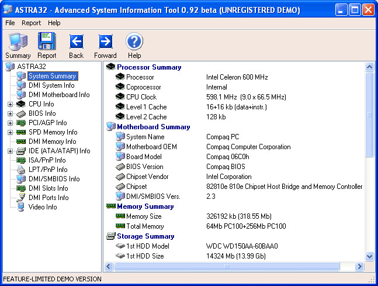Select Video Info label in tree
The height and width of the screenshot is (286, 378).
(x=43, y=207)
